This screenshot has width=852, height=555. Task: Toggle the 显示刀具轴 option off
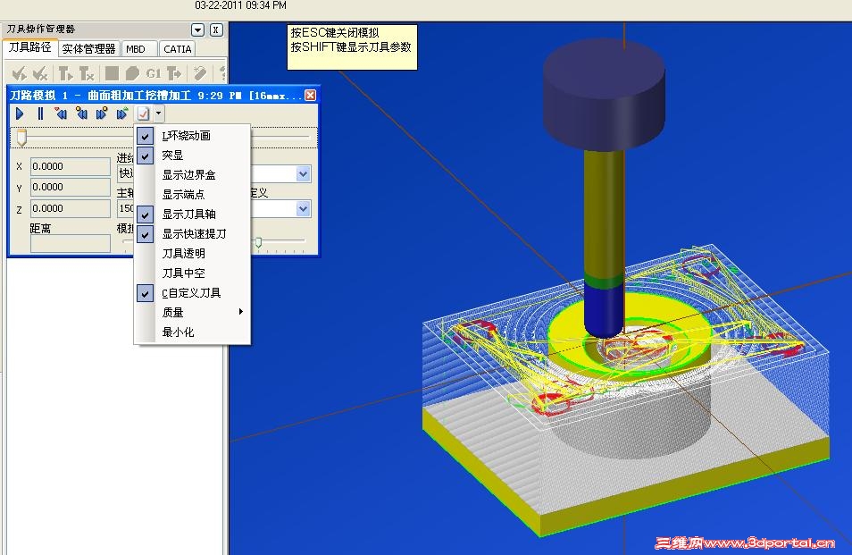click(192, 214)
